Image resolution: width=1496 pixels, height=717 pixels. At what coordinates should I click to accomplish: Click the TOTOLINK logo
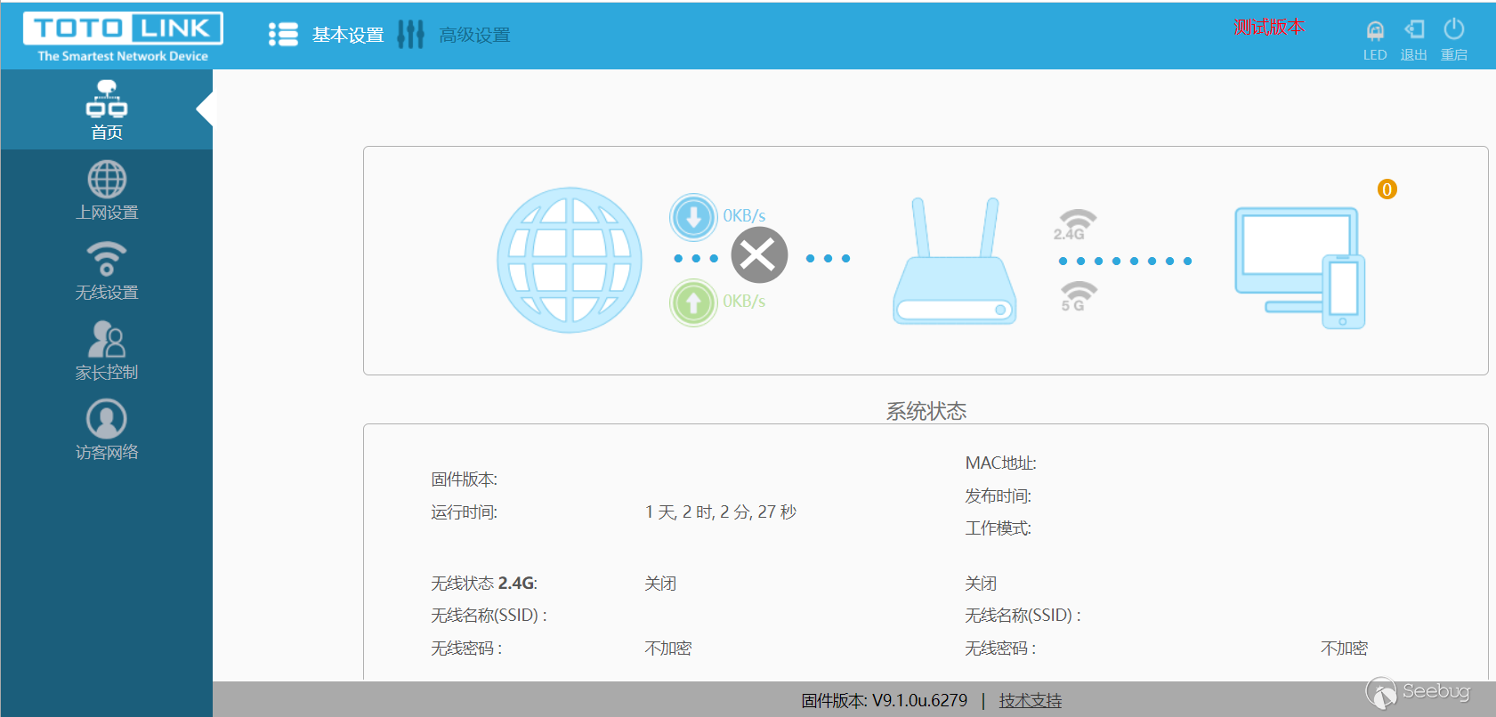click(123, 36)
